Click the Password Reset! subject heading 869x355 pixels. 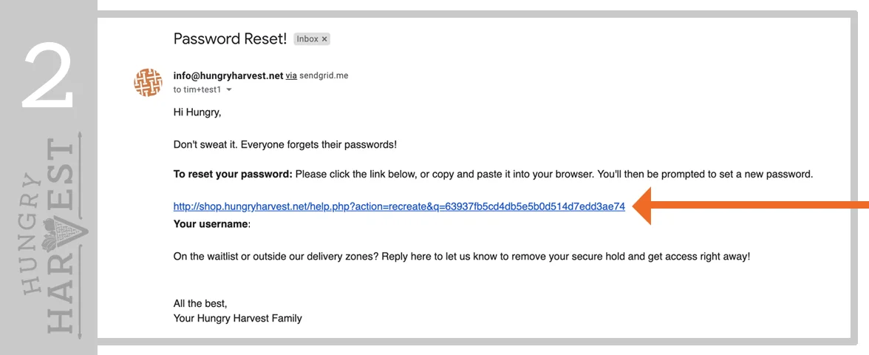coord(230,38)
